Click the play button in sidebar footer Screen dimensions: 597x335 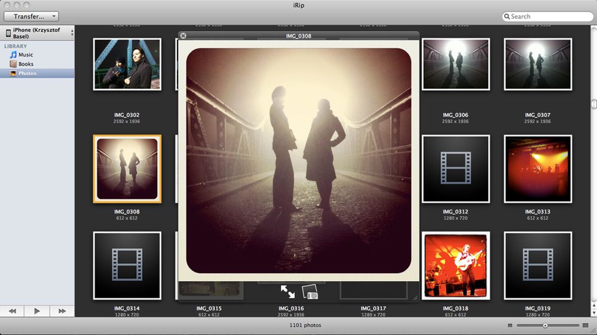[x=37, y=311]
